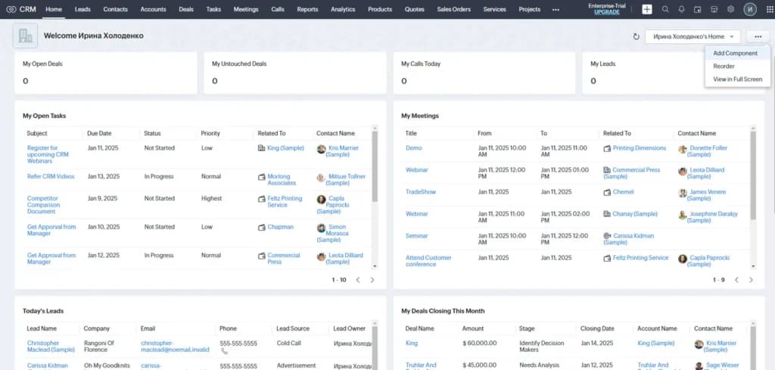Click the My Calls Today card
Viewport: 775px width, 370px height.
tap(484, 73)
